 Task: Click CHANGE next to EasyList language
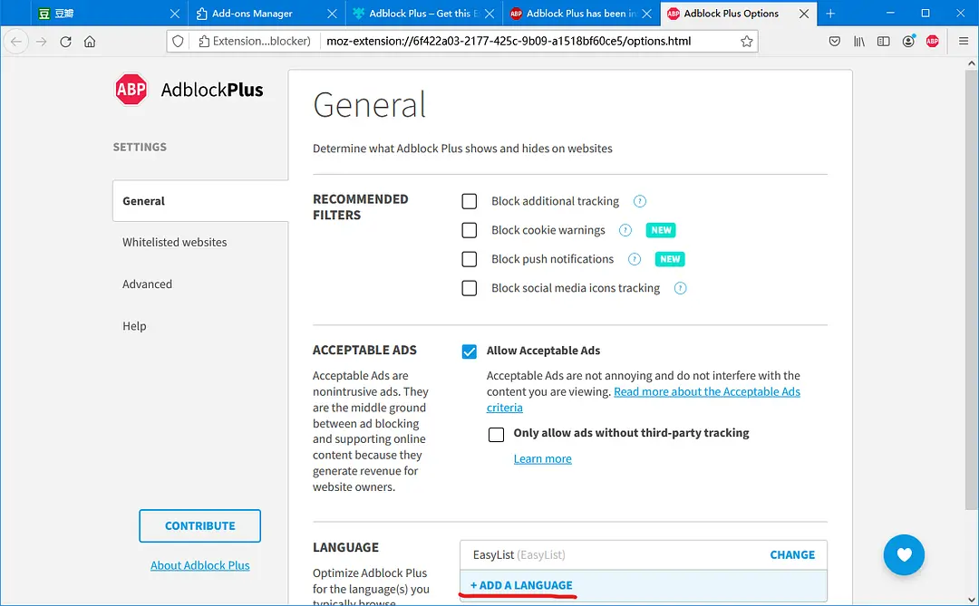(792, 554)
